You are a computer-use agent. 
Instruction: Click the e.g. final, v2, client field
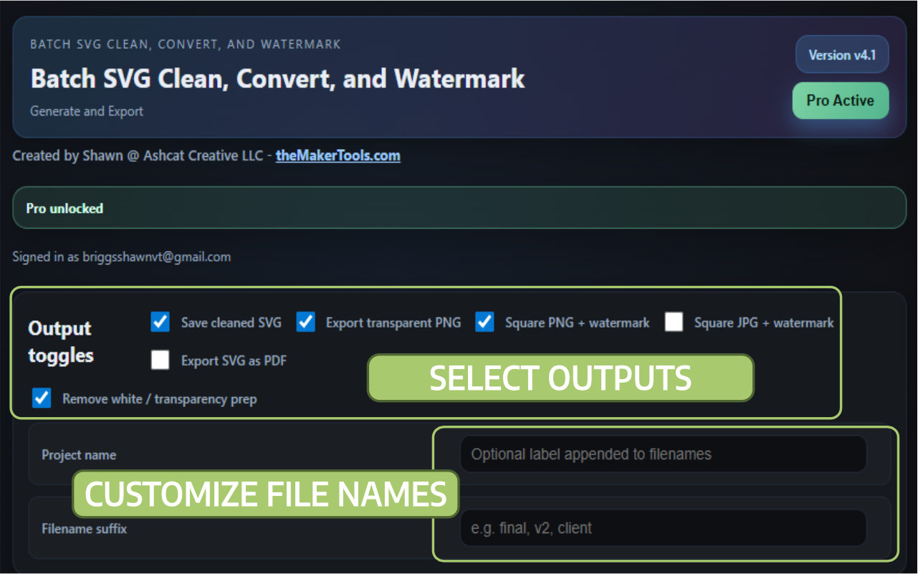pyautogui.click(x=662, y=527)
